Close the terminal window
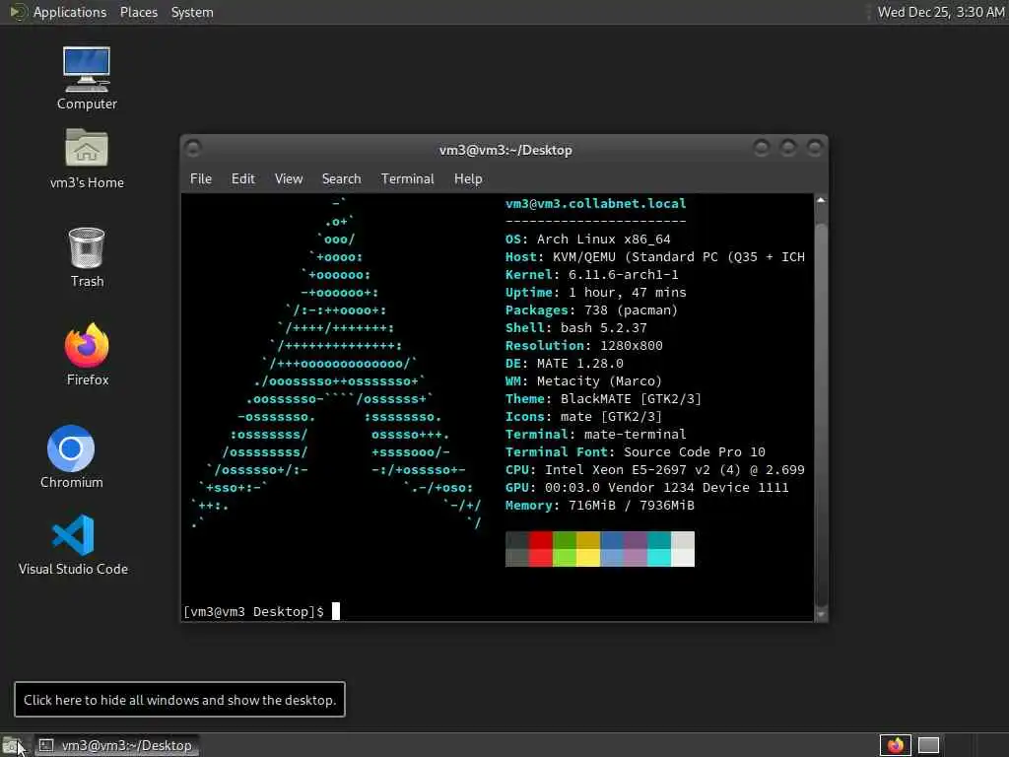This screenshot has width=1009, height=757. point(815,149)
